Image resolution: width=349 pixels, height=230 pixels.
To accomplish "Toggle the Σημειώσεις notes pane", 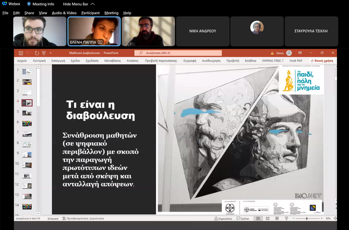I will 223,219.
